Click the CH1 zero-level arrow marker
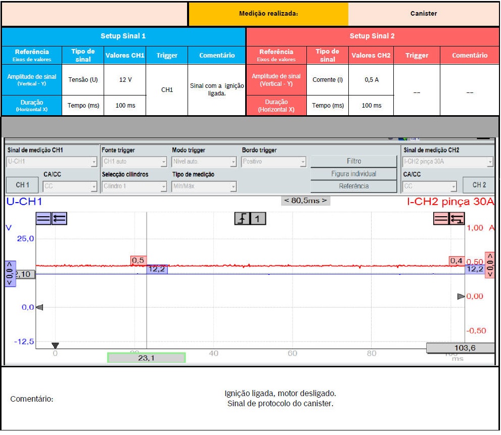The image size is (501, 435). click(39, 307)
